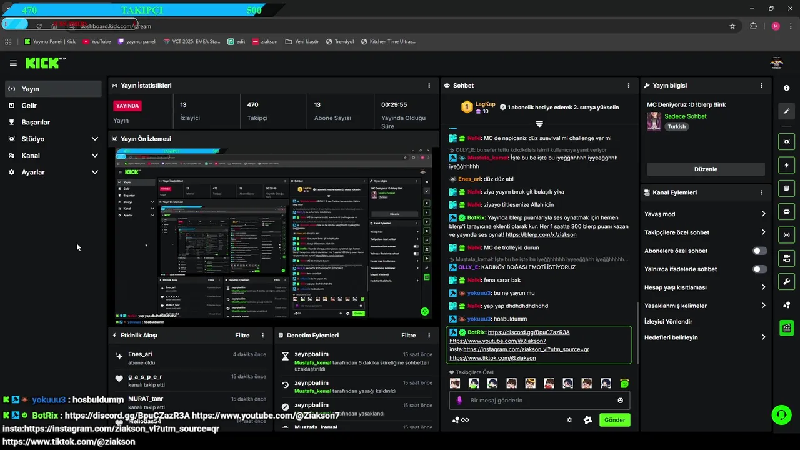Click the info icon in right rail
This screenshot has width=800, height=450.
(x=787, y=88)
